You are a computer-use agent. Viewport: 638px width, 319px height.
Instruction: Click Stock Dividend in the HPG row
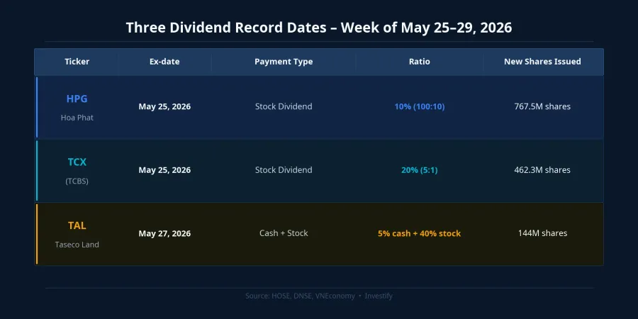284,106
